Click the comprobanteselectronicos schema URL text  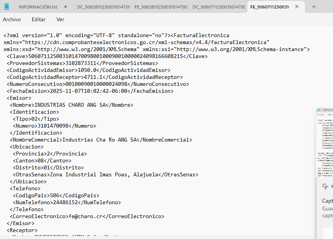click(x=146, y=42)
